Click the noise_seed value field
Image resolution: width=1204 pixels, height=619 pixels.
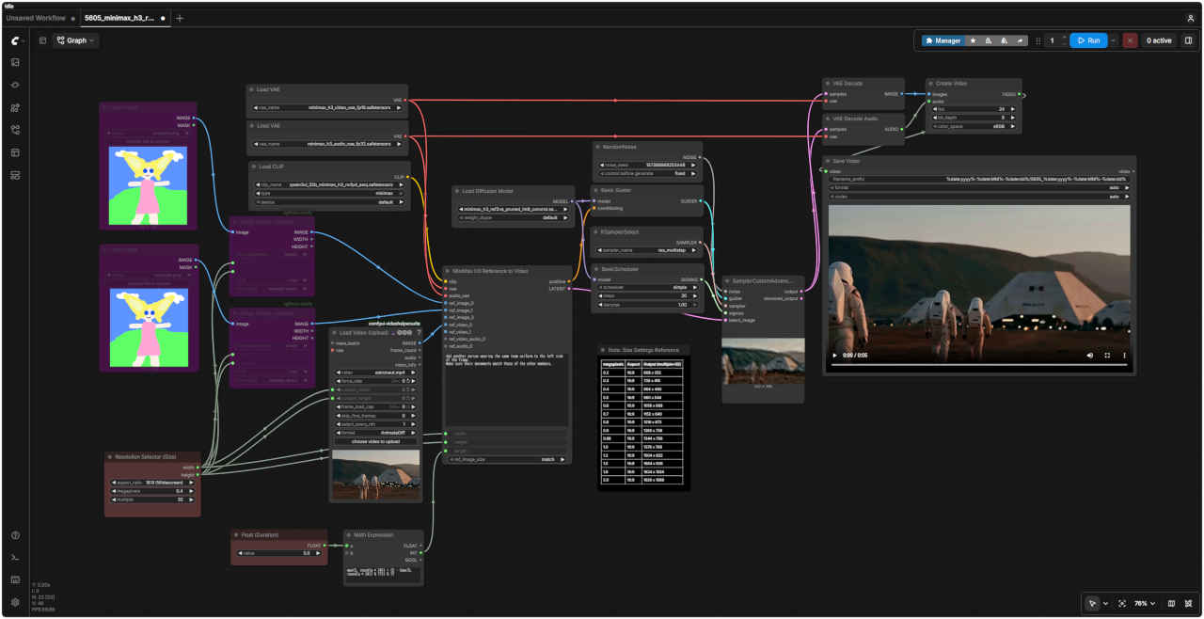point(648,165)
